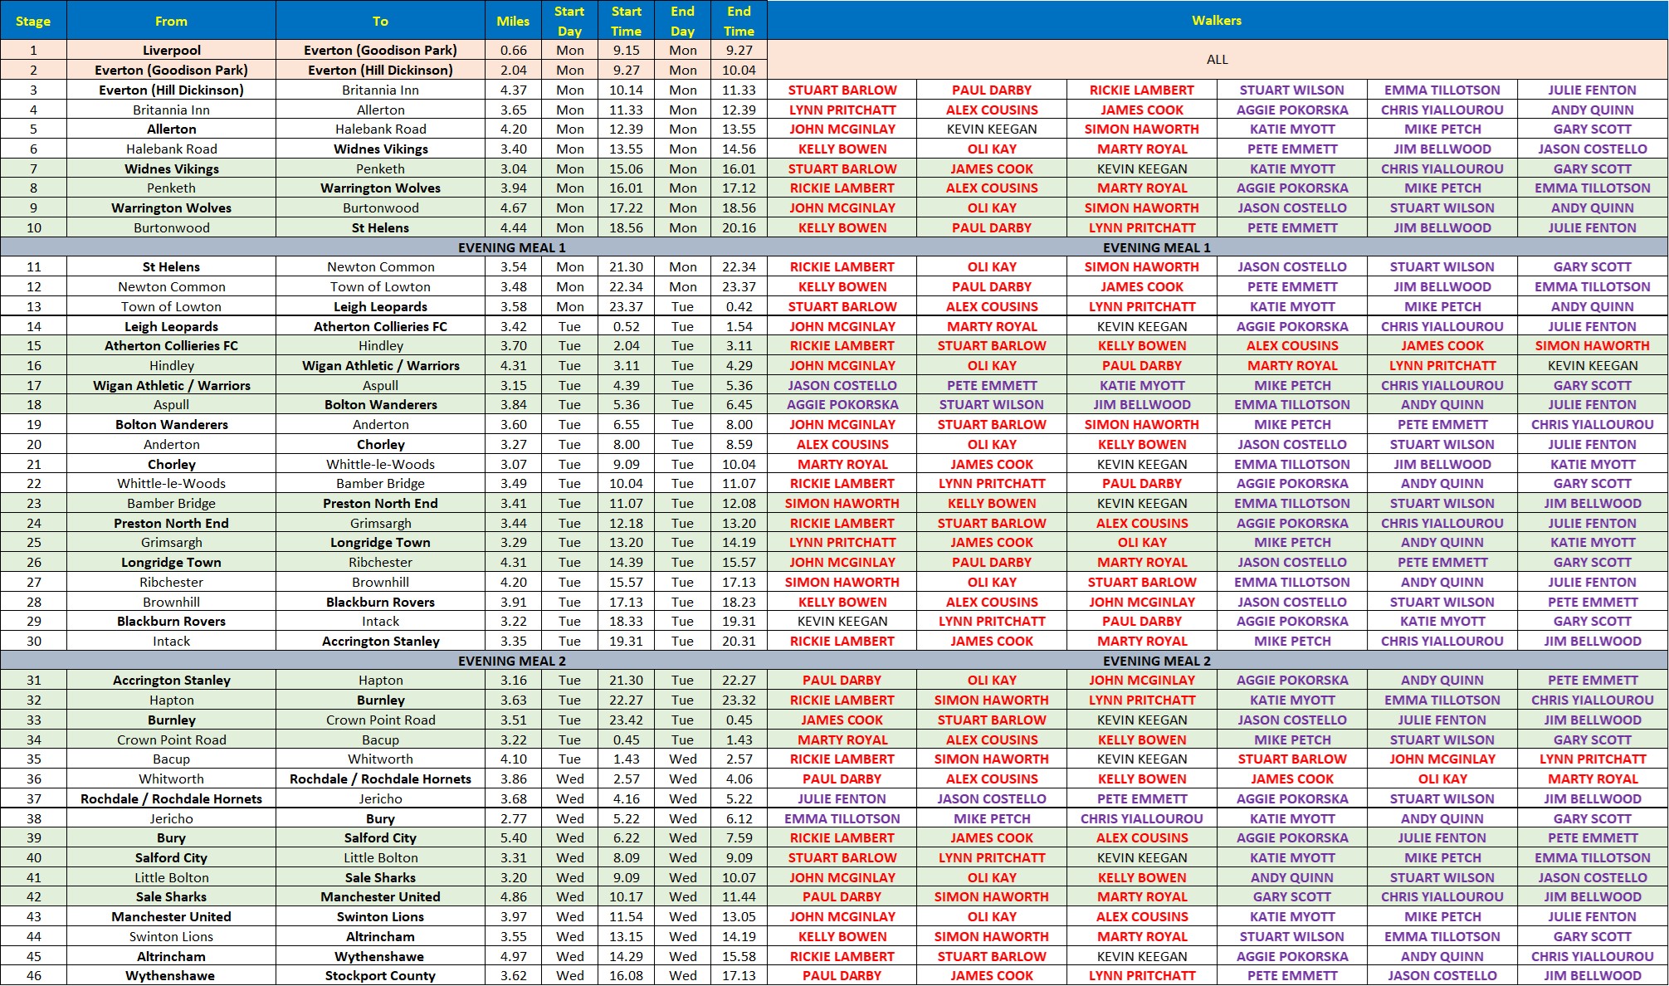Click the stage 9 miles value 4.67
1669x986 pixels.
(513, 208)
